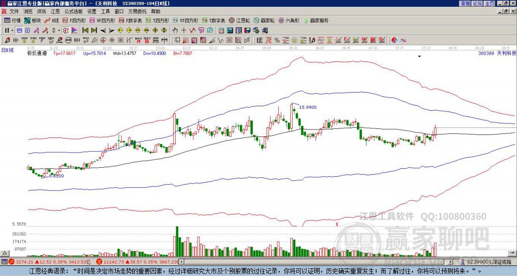Viewport: 517px width, 276px height.
Task: Select the hand pan tool
Action: [175, 31]
